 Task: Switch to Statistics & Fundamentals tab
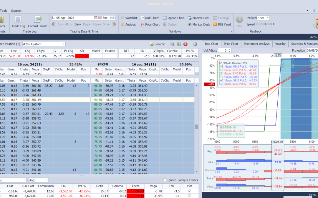click(x=303, y=44)
